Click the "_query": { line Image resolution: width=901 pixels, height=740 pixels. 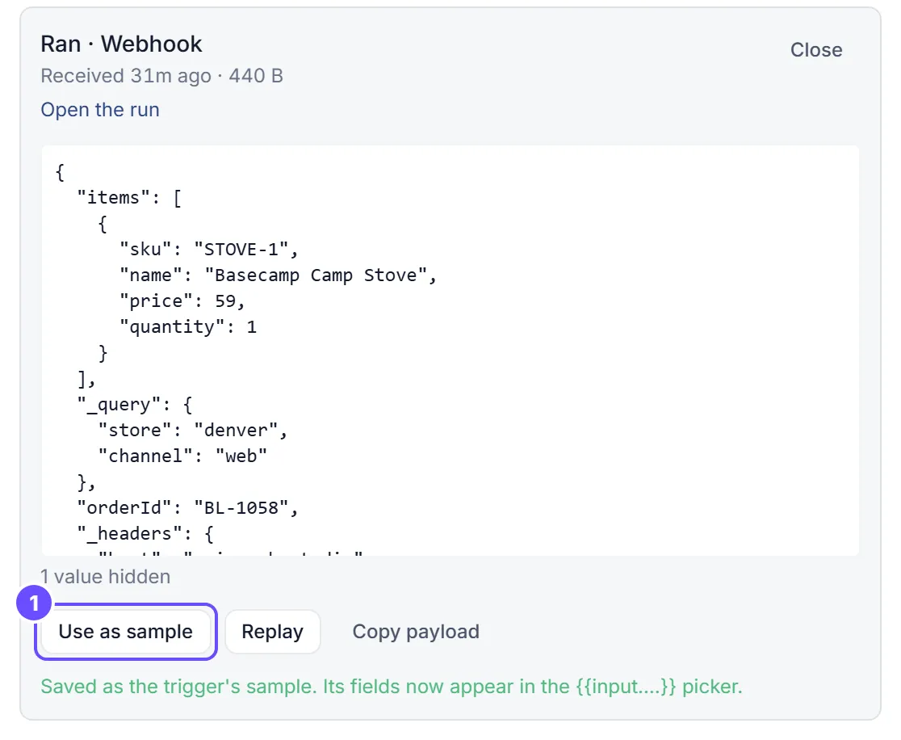[x=135, y=405]
